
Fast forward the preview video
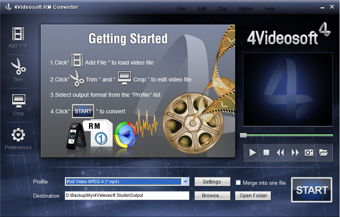click(x=295, y=152)
